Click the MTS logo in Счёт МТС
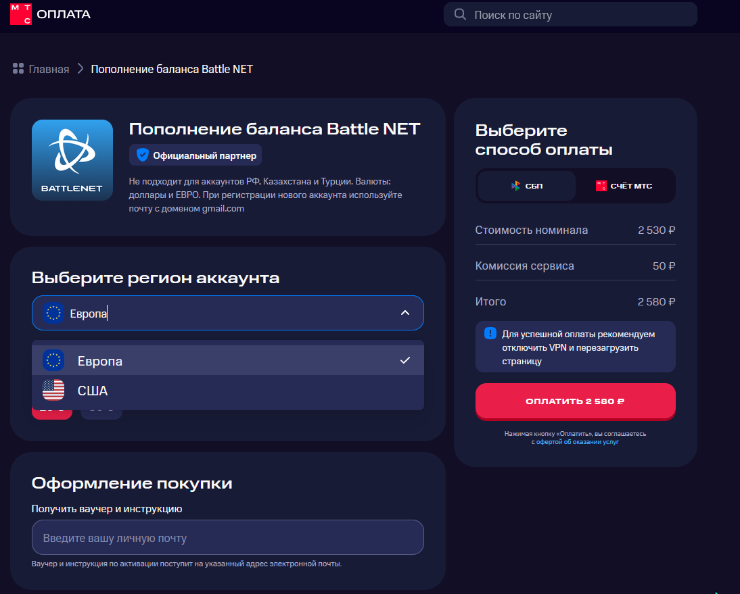 click(x=601, y=186)
